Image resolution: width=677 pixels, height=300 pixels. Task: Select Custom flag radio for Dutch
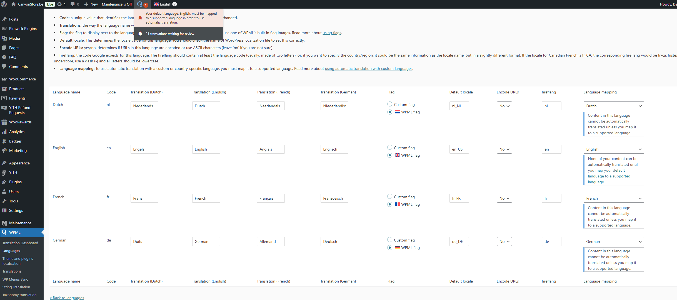[390, 104]
